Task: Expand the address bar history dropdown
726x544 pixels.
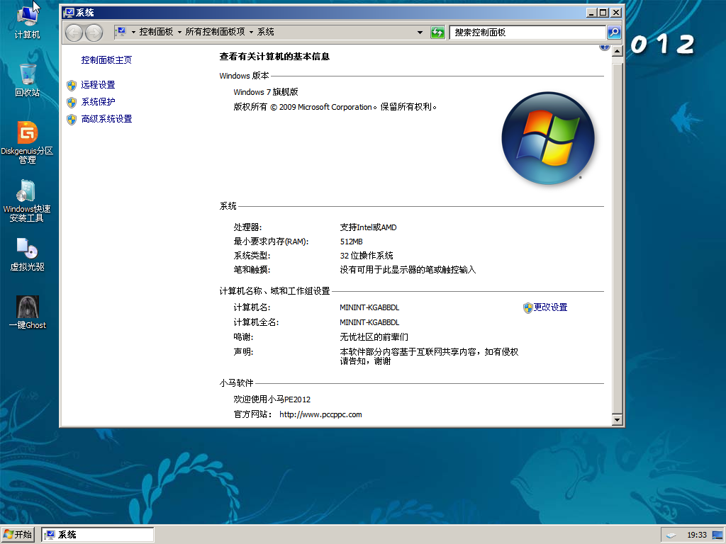Action: tap(420, 33)
